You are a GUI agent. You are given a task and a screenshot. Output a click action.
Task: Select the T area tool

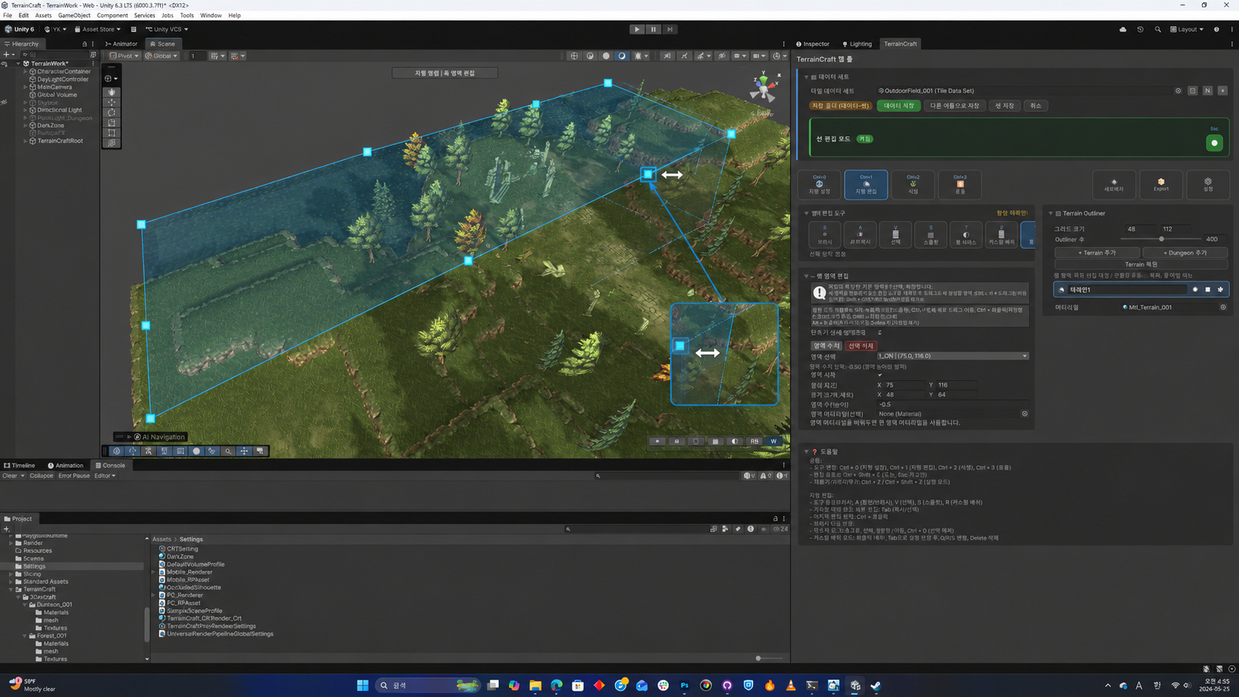[966, 235]
